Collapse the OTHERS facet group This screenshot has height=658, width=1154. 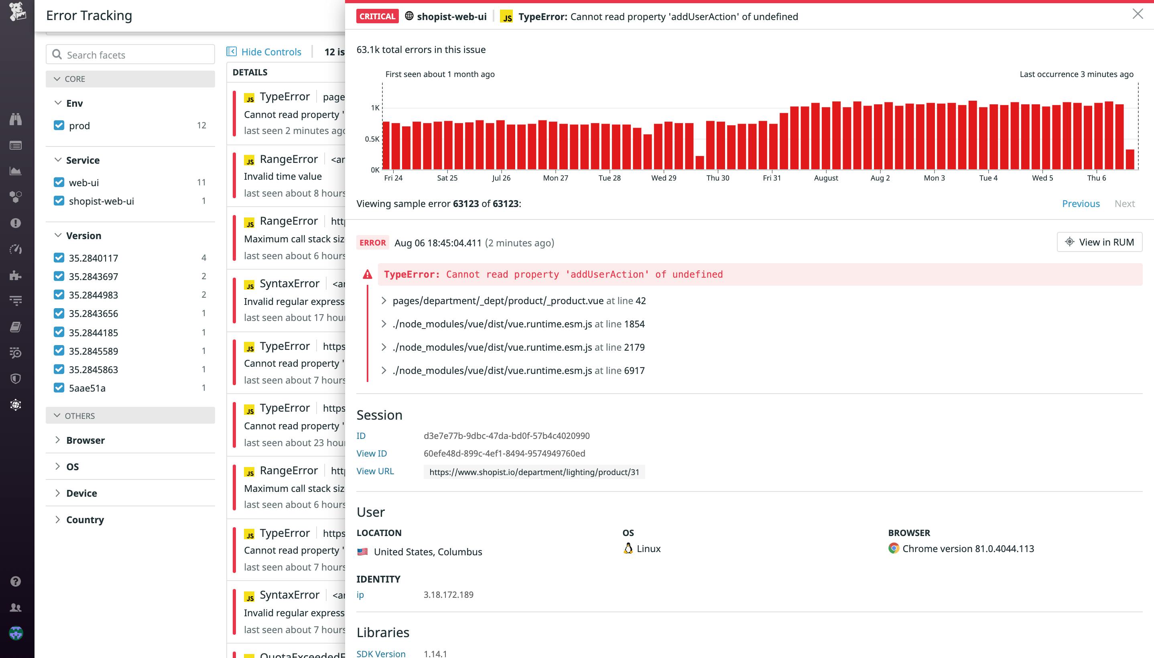point(130,415)
